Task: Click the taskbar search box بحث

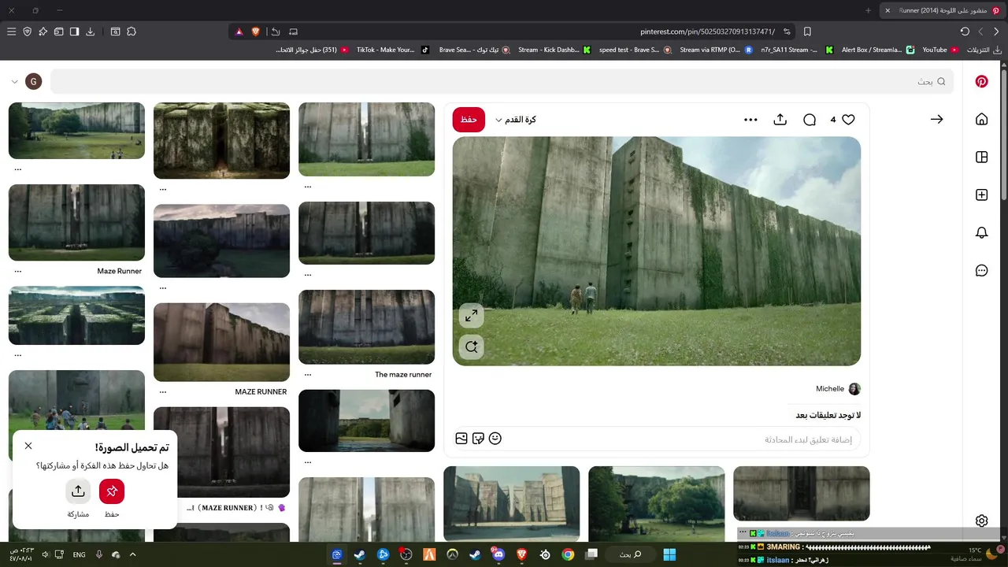Action: 630,554
